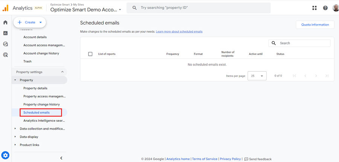339x162 pixels.
Task: Open Account access management
Action: (44, 45)
